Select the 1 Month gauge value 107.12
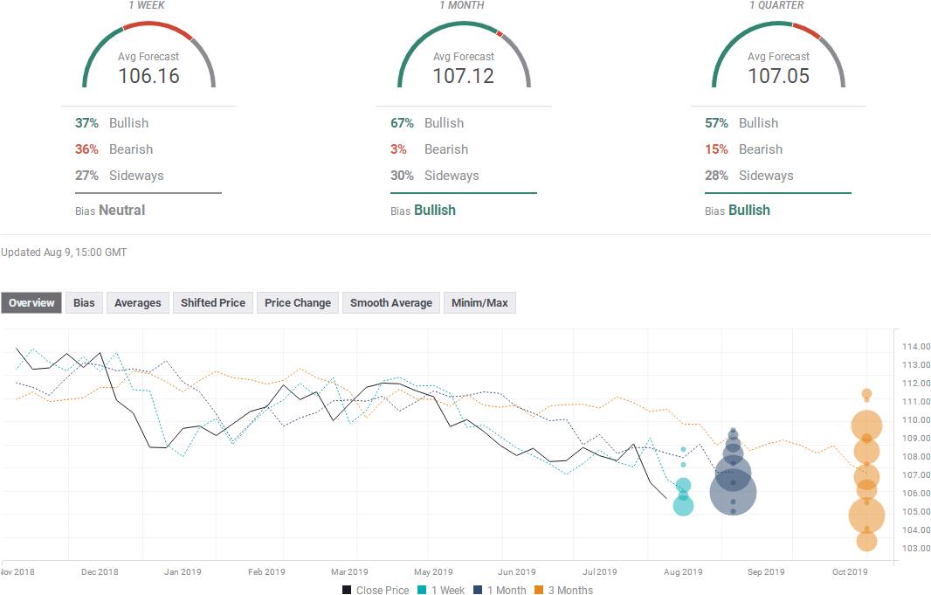This screenshot has height=595, width=931. (x=463, y=76)
